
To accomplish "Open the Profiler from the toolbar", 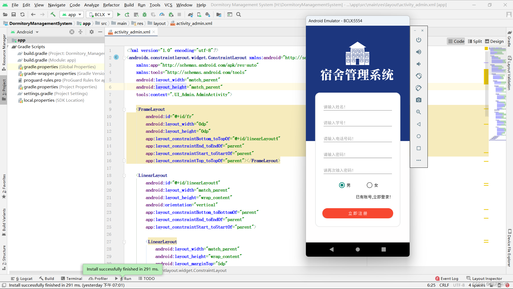I will point(162,14).
